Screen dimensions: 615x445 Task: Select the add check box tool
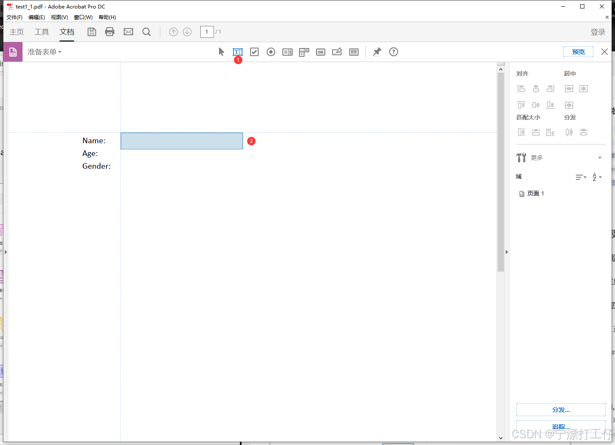click(254, 52)
